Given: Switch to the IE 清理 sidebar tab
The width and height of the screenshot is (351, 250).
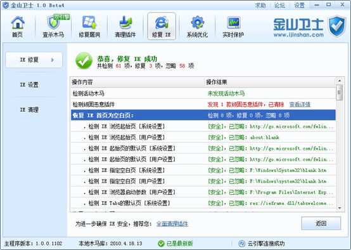Looking at the screenshot, I should click(29, 110).
